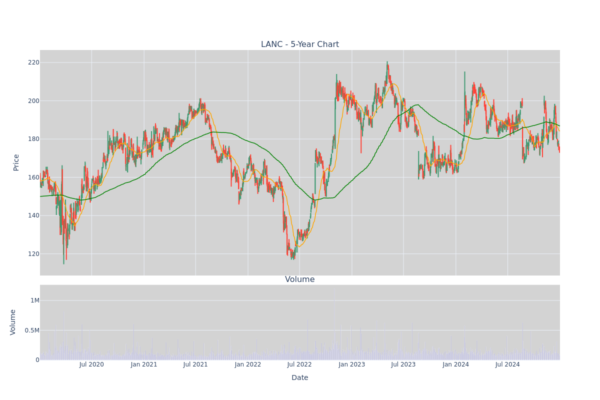Click price axis label 140

(33, 215)
